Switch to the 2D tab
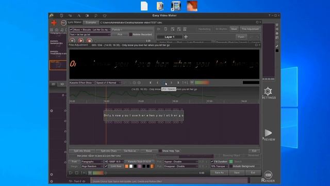This screenshot has width=330, height=186. click(53, 84)
